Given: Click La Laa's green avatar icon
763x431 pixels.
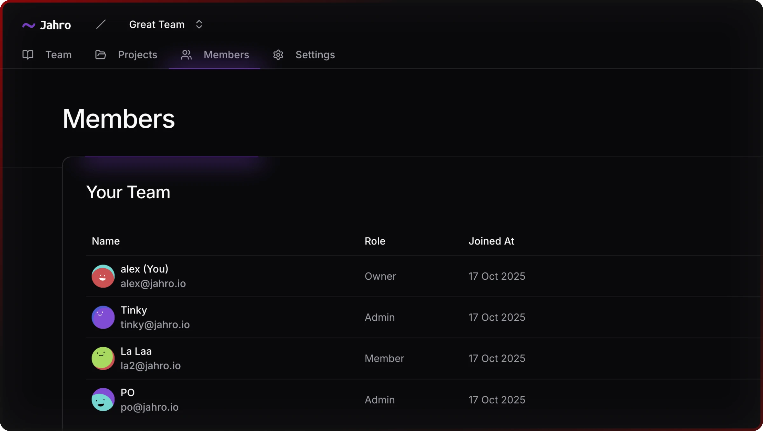Looking at the screenshot, I should coord(103,358).
